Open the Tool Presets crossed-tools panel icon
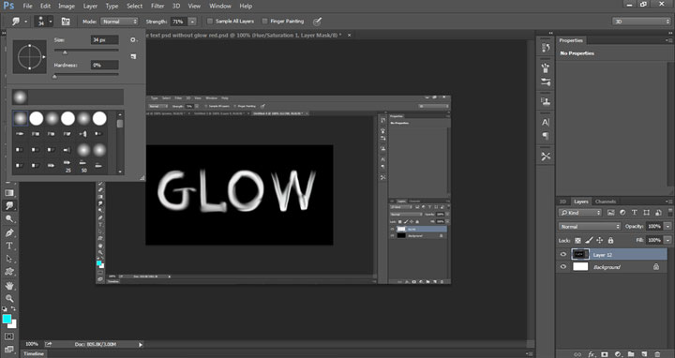Screen dimensions: 675x358 (x=546, y=157)
